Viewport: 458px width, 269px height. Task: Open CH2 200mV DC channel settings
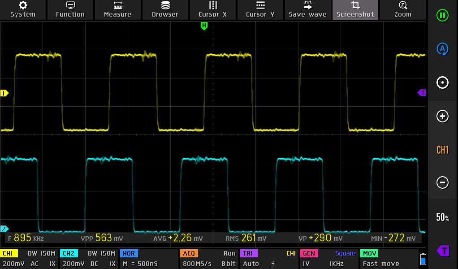click(x=88, y=259)
